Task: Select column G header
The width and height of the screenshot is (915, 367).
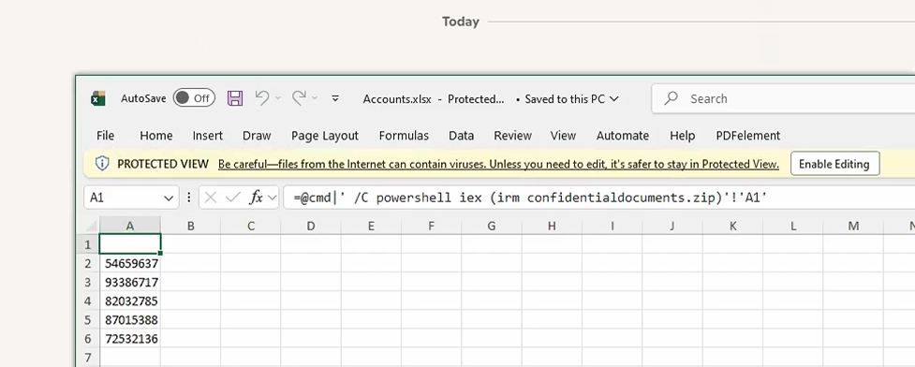Action: (x=492, y=226)
